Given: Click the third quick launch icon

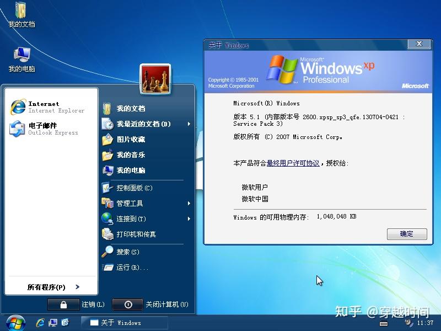Looking at the screenshot, I should pyautogui.click(x=65, y=322).
